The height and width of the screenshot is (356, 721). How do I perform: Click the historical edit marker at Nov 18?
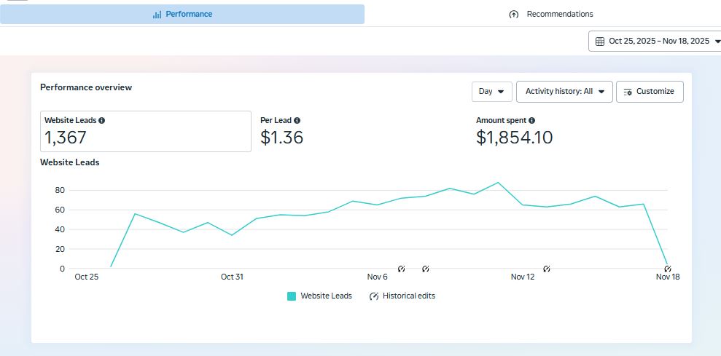click(667, 269)
